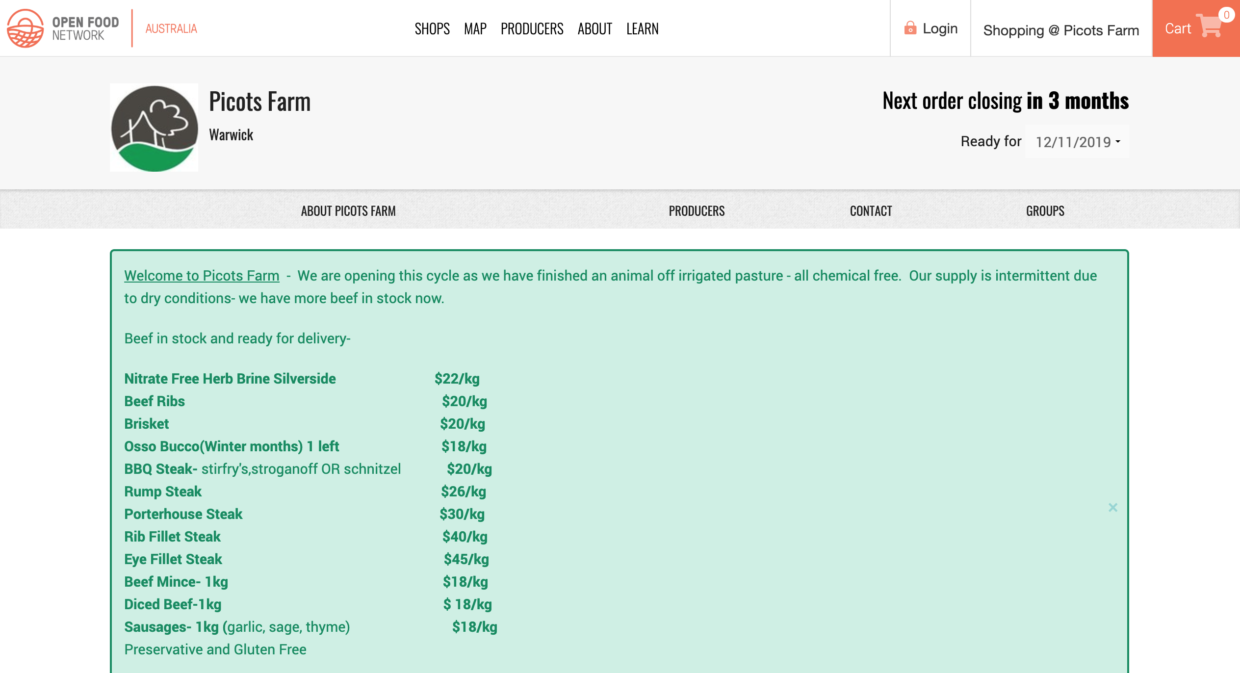Go to the MAP page
The image size is (1240, 673).
475,29
